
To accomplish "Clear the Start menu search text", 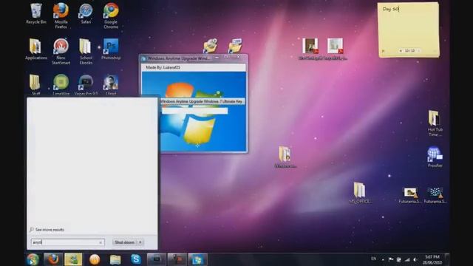I will [x=101, y=242].
